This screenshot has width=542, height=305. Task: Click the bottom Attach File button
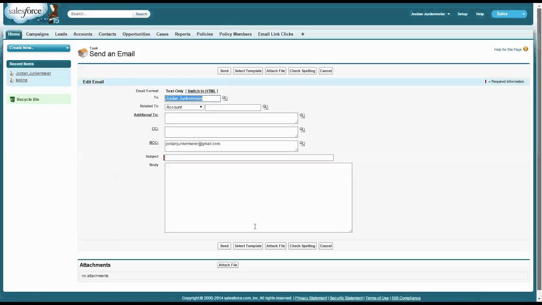(x=276, y=246)
